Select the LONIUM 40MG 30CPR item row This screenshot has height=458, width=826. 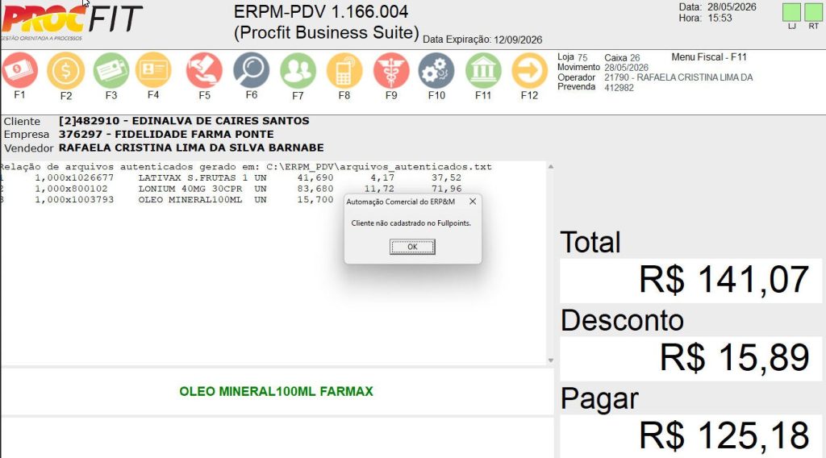click(x=232, y=189)
